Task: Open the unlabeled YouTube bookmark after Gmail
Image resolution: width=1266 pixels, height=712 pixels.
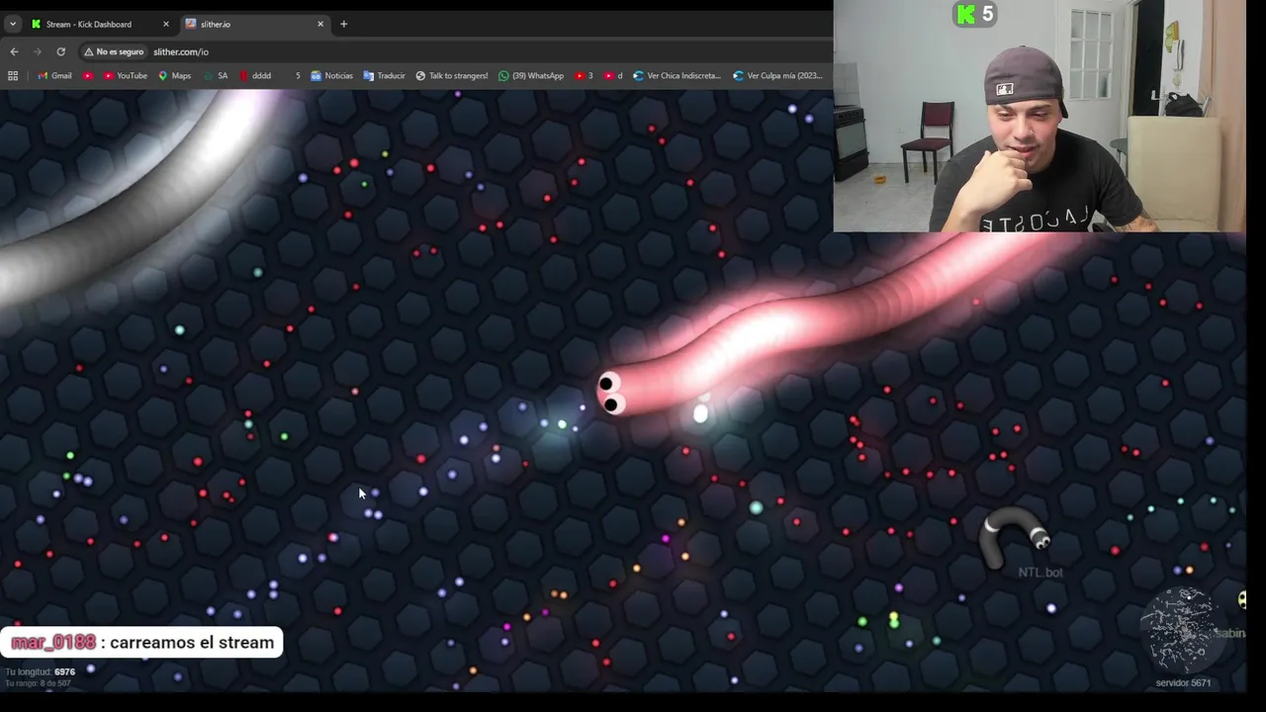Action: (88, 75)
